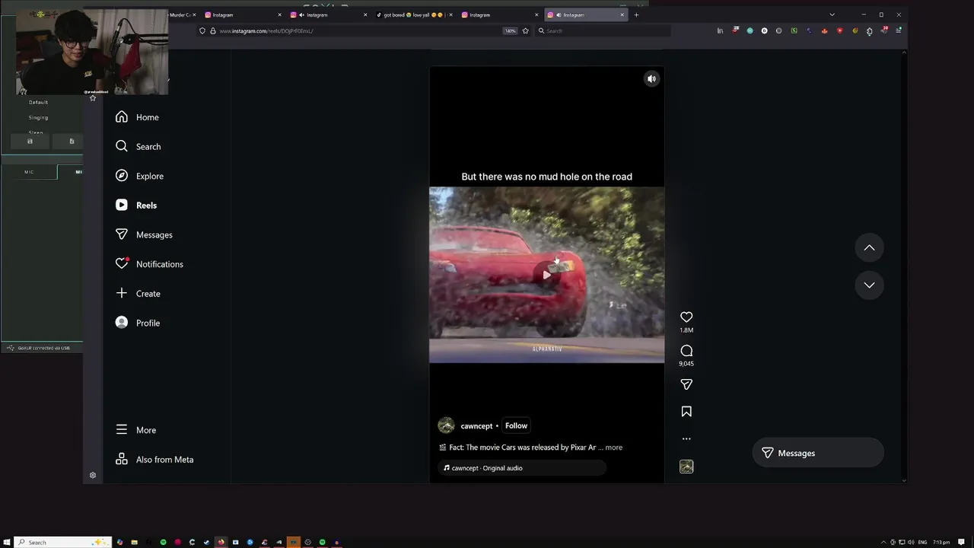Click cawncept's profile picture
974x548 pixels.
pyautogui.click(x=446, y=425)
